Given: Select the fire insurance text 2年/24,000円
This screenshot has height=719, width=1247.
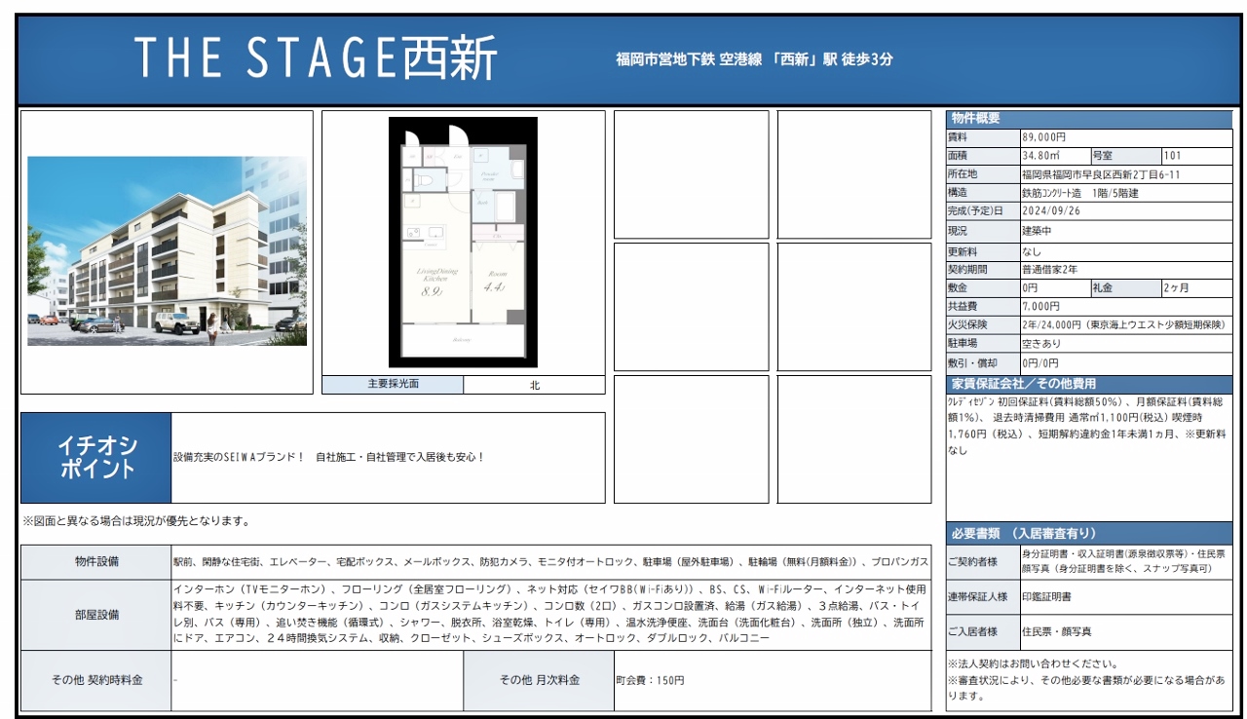Looking at the screenshot, I should coord(1052,325).
